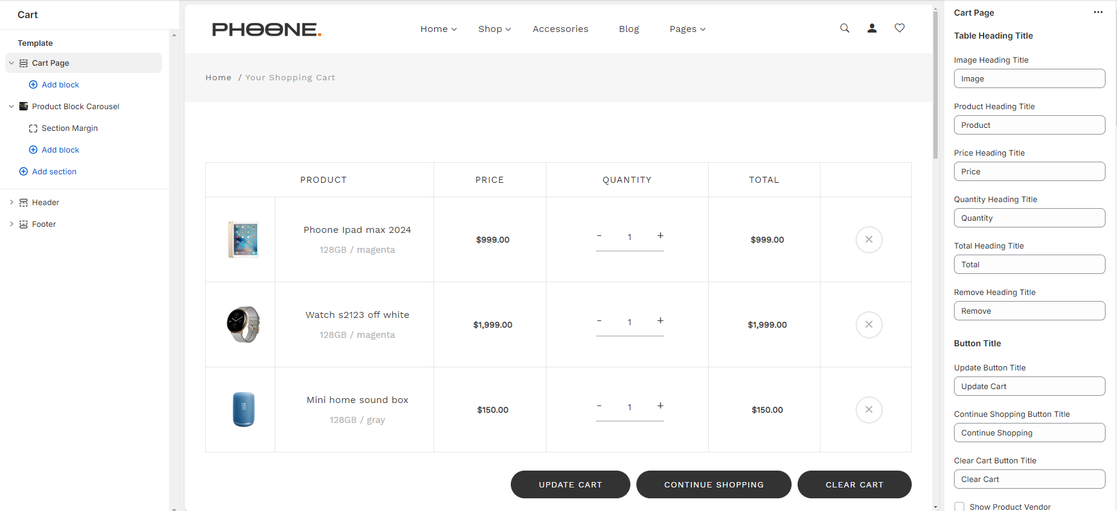Click plus icon for Add block under Cart Page
Screen dimensions: 1117x511
coord(33,84)
